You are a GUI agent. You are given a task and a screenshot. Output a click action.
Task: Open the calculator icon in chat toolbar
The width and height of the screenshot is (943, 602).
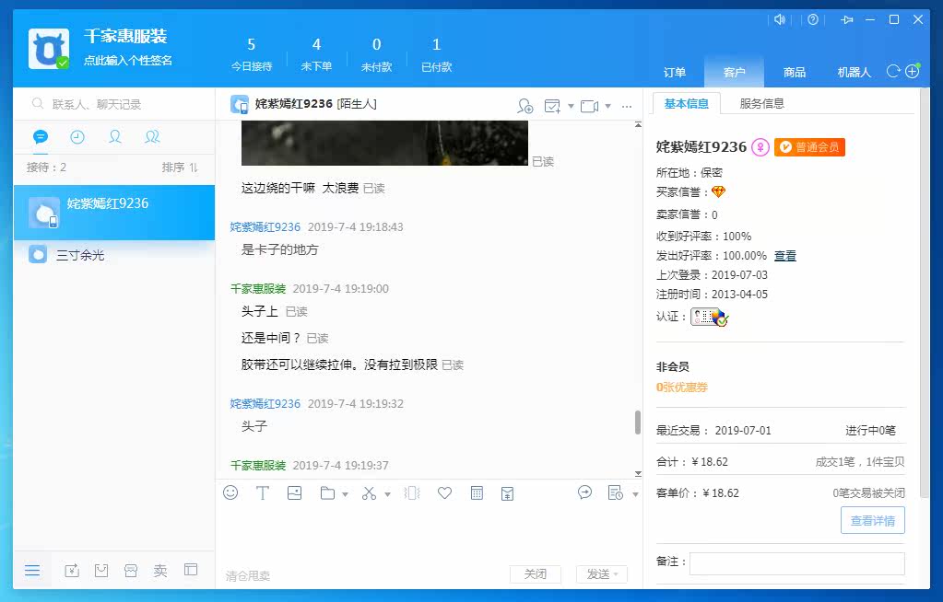click(477, 493)
